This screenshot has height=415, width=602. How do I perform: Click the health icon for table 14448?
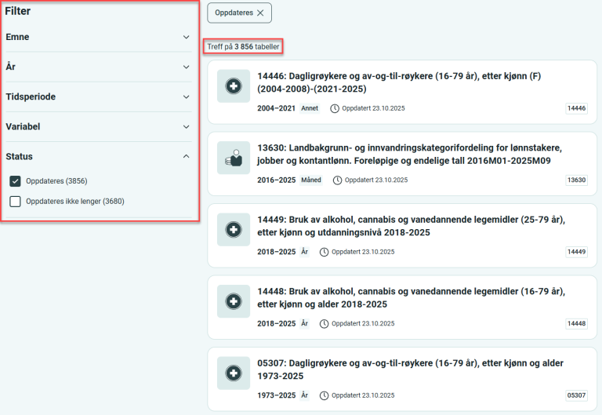coord(234,301)
